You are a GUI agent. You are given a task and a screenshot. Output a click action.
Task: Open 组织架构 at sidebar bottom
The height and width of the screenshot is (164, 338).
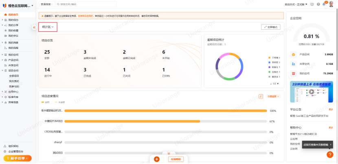pos(13,146)
